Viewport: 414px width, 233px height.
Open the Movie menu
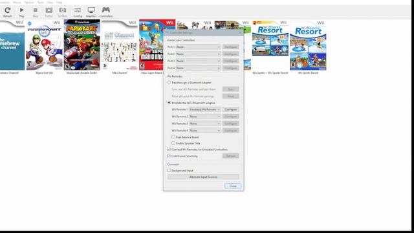17,3
